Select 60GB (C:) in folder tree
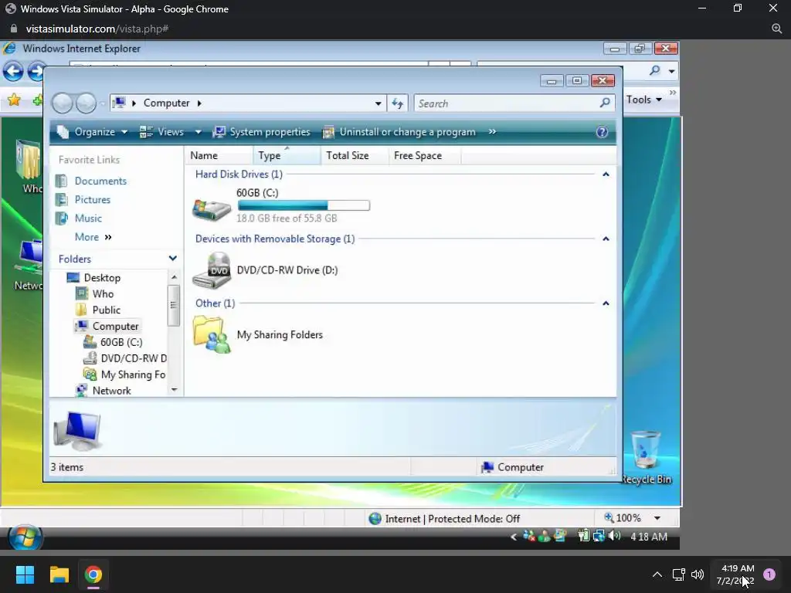 [x=121, y=342]
